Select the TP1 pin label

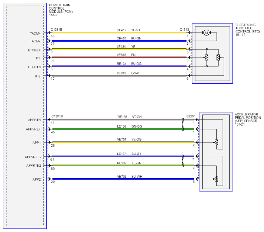(x=37, y=58)
